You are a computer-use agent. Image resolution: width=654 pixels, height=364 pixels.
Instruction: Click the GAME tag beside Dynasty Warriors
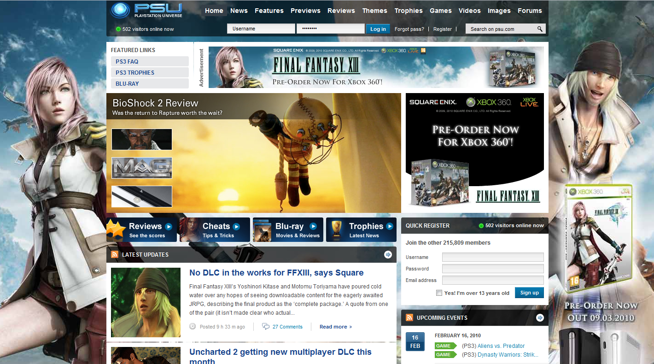445,354
